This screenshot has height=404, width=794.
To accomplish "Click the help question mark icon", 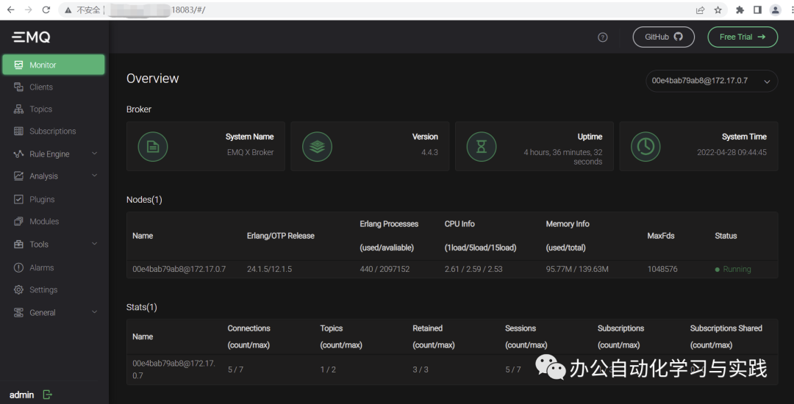I will coord(603,37).
